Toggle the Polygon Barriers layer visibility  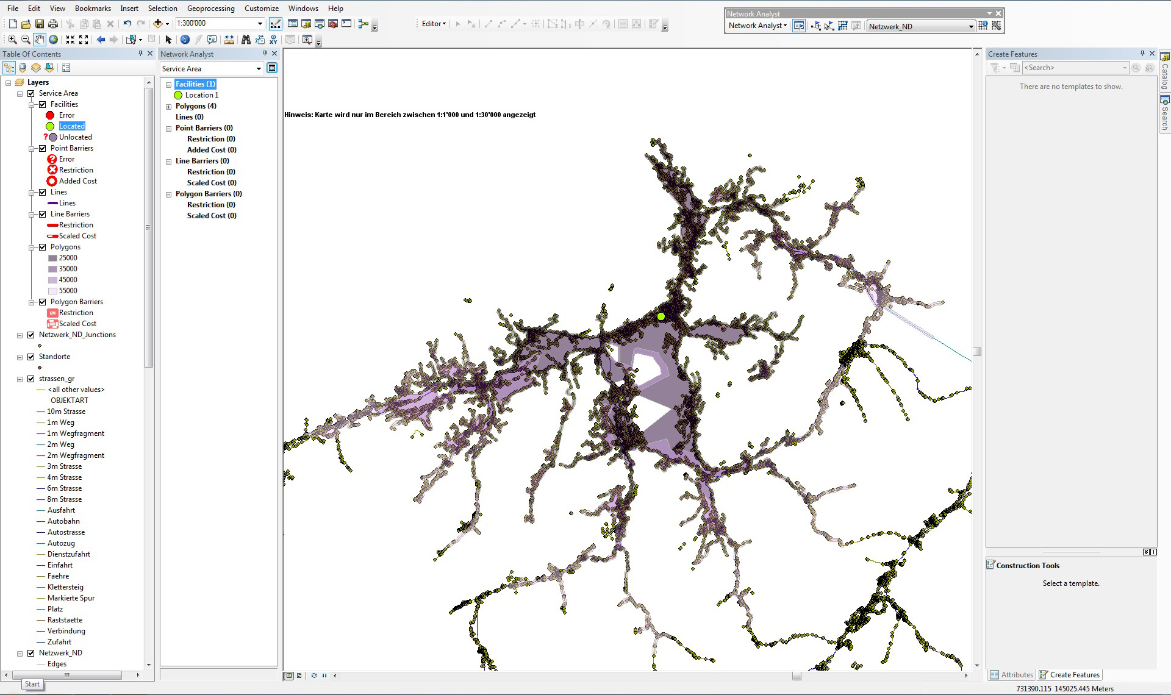pyautogui.click(x=43, y=302)
